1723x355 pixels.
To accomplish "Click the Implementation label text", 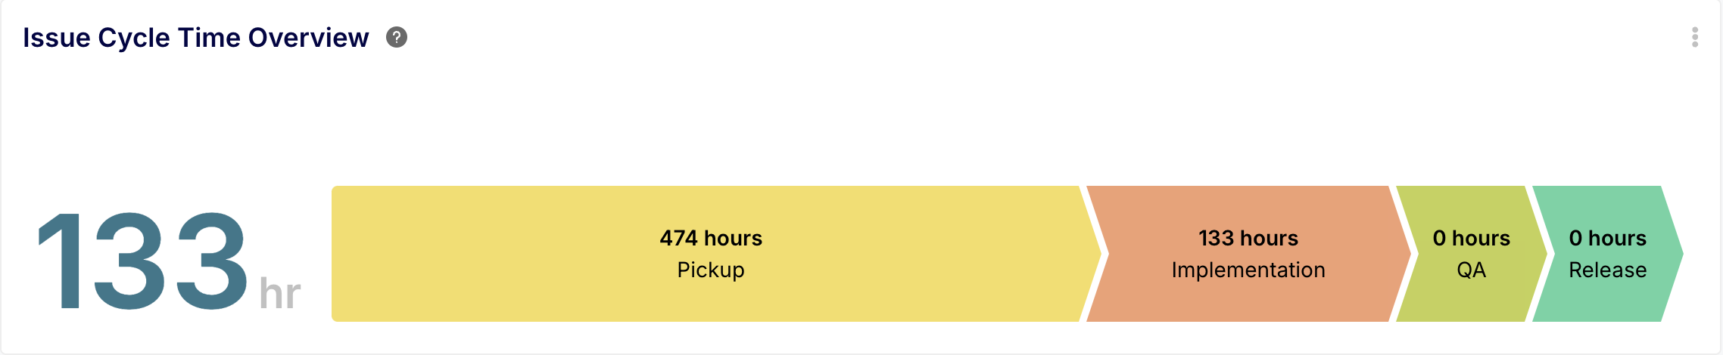I will pos(1248,270).
